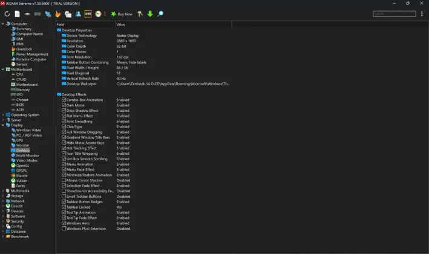Open the OSD panel icon
Image resolution: width=429 pixels, height=254 pixels.
coord(88,14)
